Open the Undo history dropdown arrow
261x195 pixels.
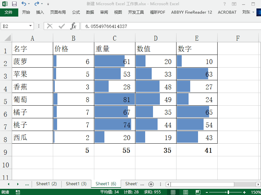coord(29,4)
